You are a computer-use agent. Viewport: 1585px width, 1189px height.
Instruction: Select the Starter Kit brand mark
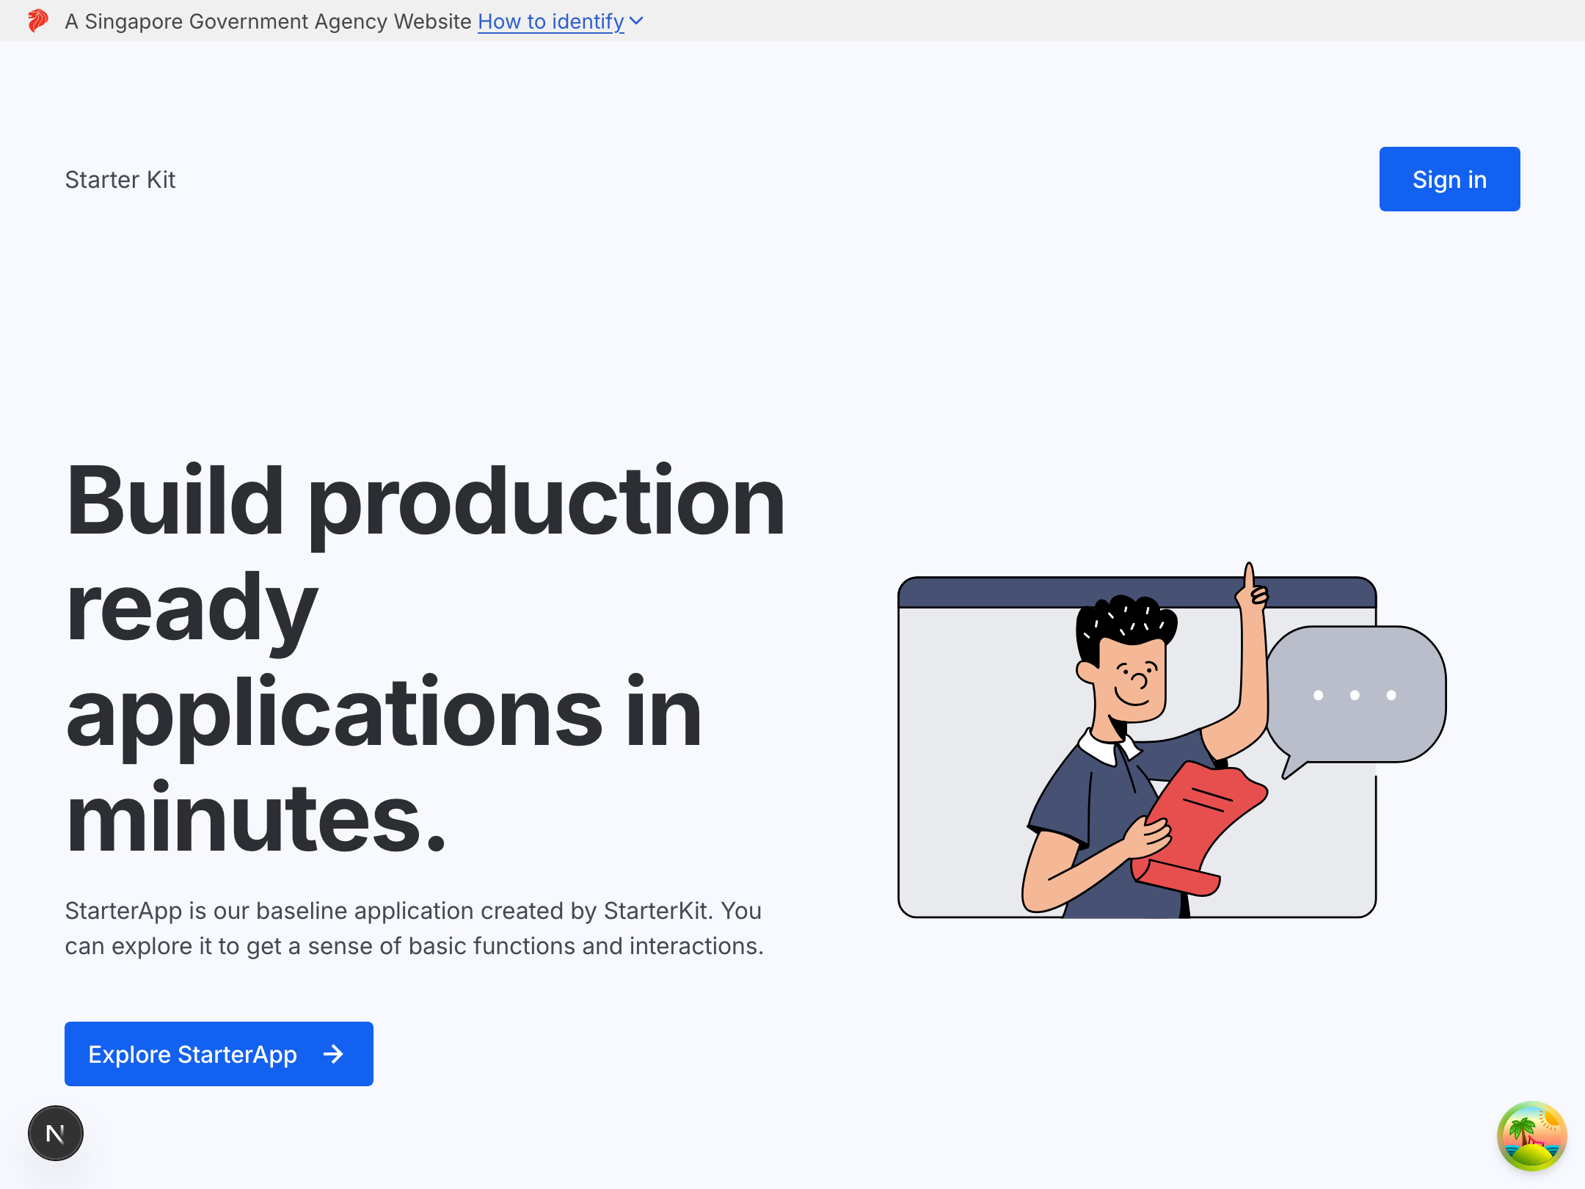coord(120,178)
